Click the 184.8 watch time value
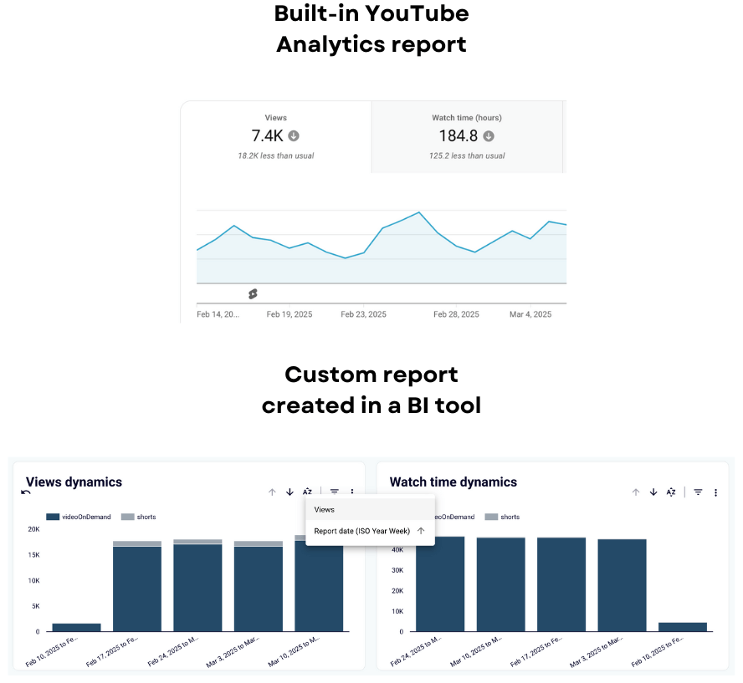Screen dimensions: 743x683 pyautogui.click(x=459, y=135)
